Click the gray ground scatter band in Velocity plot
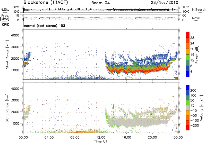206x143 pixels. coord(139,122)
